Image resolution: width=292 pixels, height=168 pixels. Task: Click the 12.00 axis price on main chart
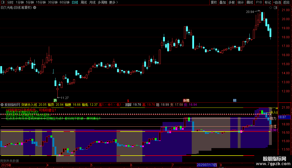[286, 91]
